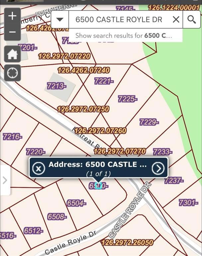Select parcel labeled 7225
Viewport: 202px width, 256px height.
click(x=128, y=99)
